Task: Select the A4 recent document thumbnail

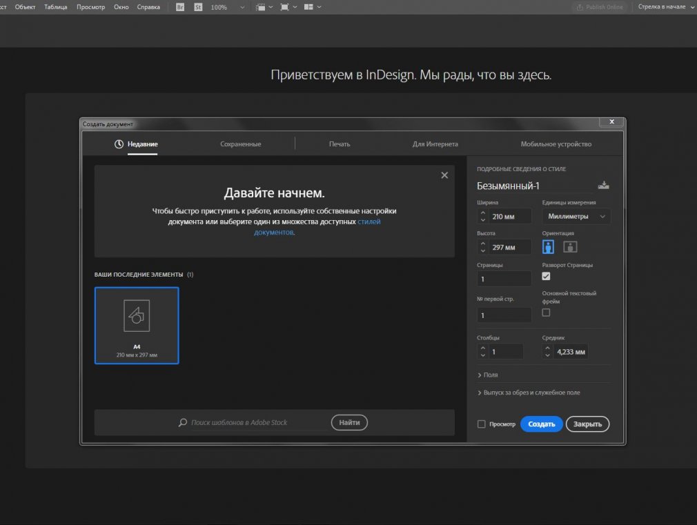Action: click(137, 326)
